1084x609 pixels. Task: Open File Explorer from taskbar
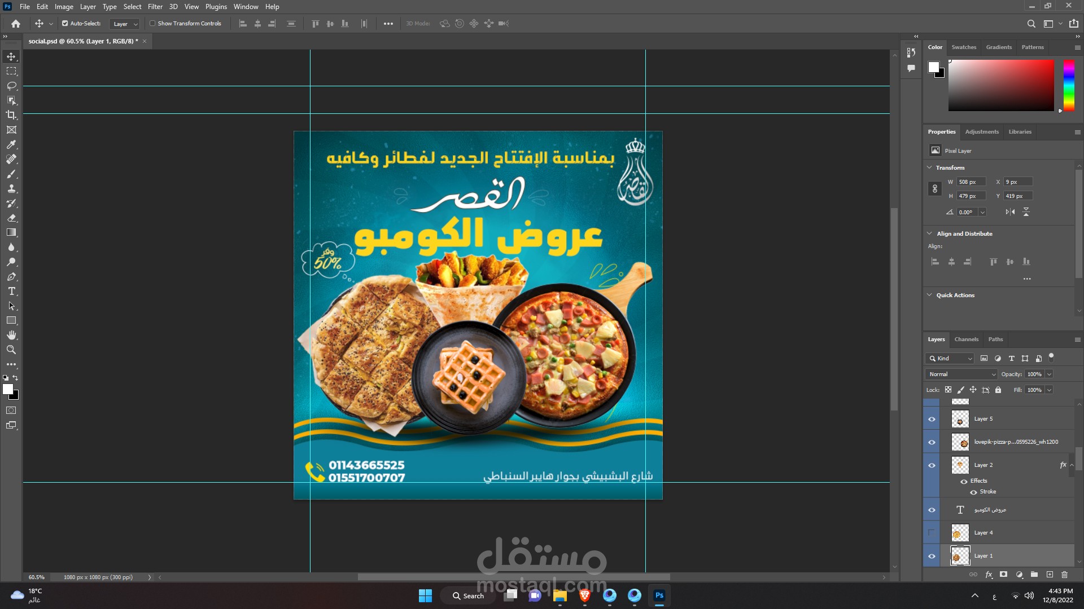click(560, 595)
